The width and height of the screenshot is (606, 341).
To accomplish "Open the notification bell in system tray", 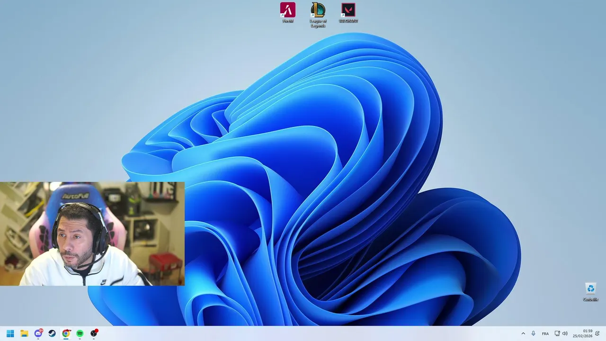I will [597, 333].
